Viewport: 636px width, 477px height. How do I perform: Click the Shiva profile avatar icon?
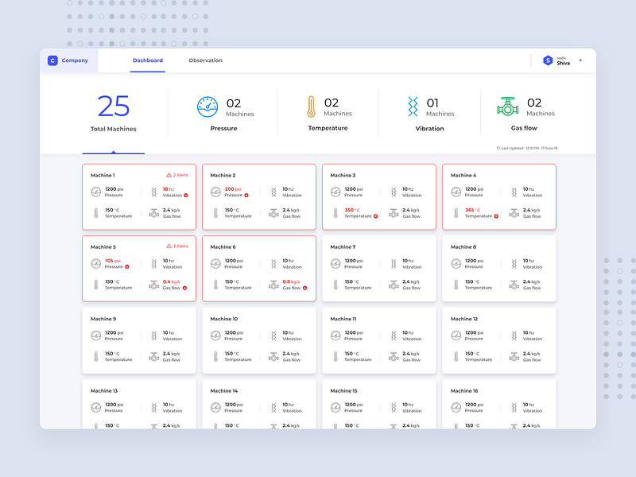tap(546, 60)
